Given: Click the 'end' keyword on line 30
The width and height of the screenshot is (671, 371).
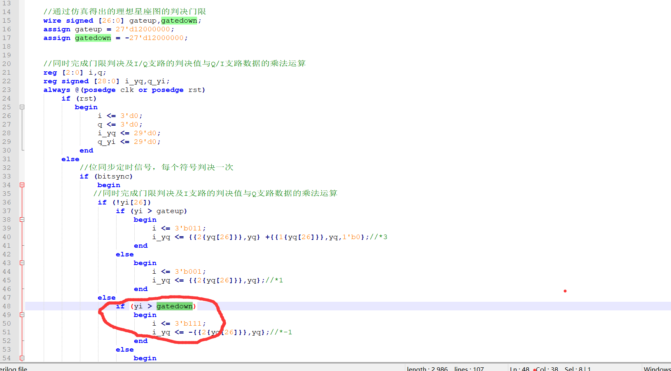Looking at the screenshot, I should [x=86, y=150].
